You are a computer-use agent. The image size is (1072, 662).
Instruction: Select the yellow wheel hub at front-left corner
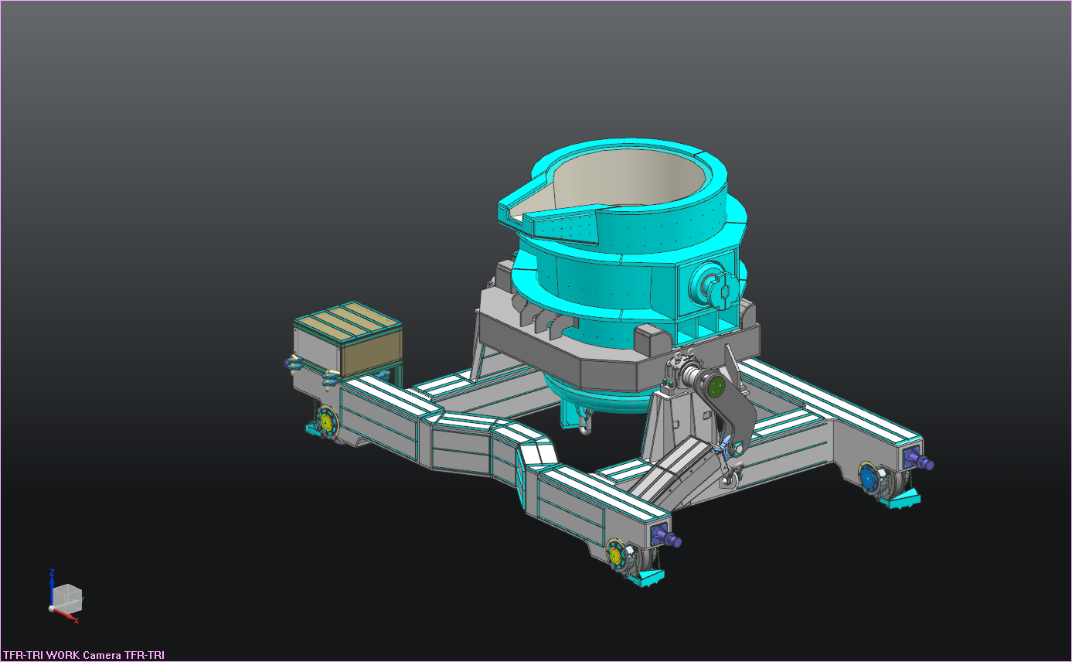(326, 422)
